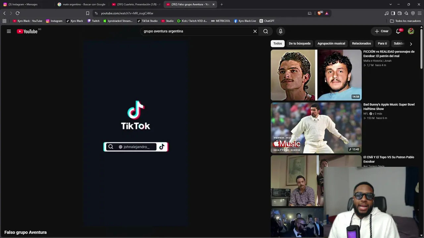The width and height of the screenshot is (424, 238).
Task: Reload the current page
Action: (18, 13)
